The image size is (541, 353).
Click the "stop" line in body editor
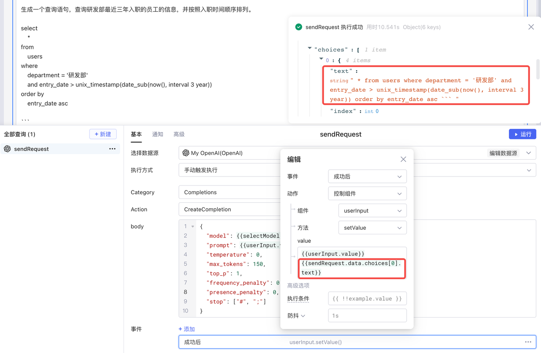pos(236,301)
